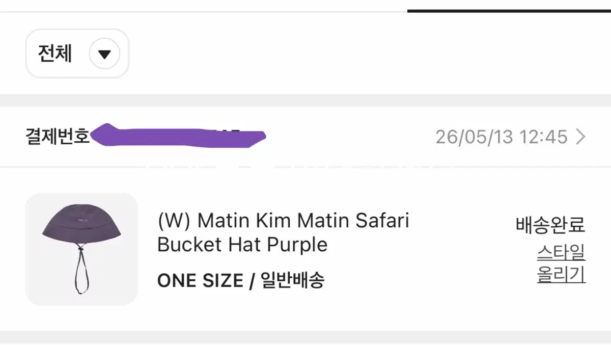Select the 배송완료 delivery status

tap(550, 225)
